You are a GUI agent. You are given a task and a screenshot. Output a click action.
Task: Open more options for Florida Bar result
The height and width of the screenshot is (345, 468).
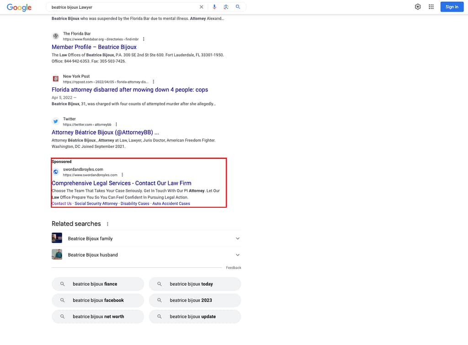pos(144,39)
